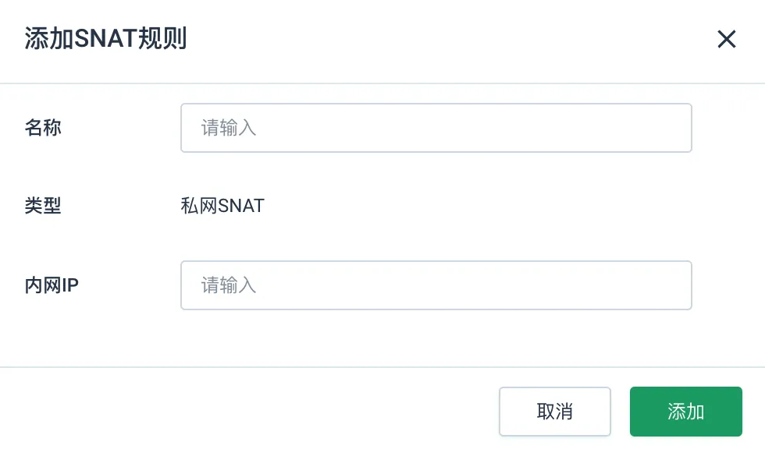The height and width of the screenshot is (449, 765).
Task: Select the 私网SNAT type value text
Action: coord(222,206)
